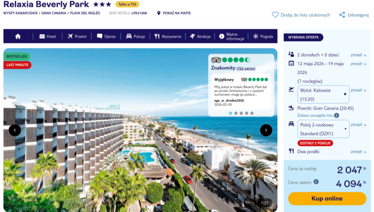This screenshot has height=212, width=374.
Task: Open the home icon tab
Action: 18,36
